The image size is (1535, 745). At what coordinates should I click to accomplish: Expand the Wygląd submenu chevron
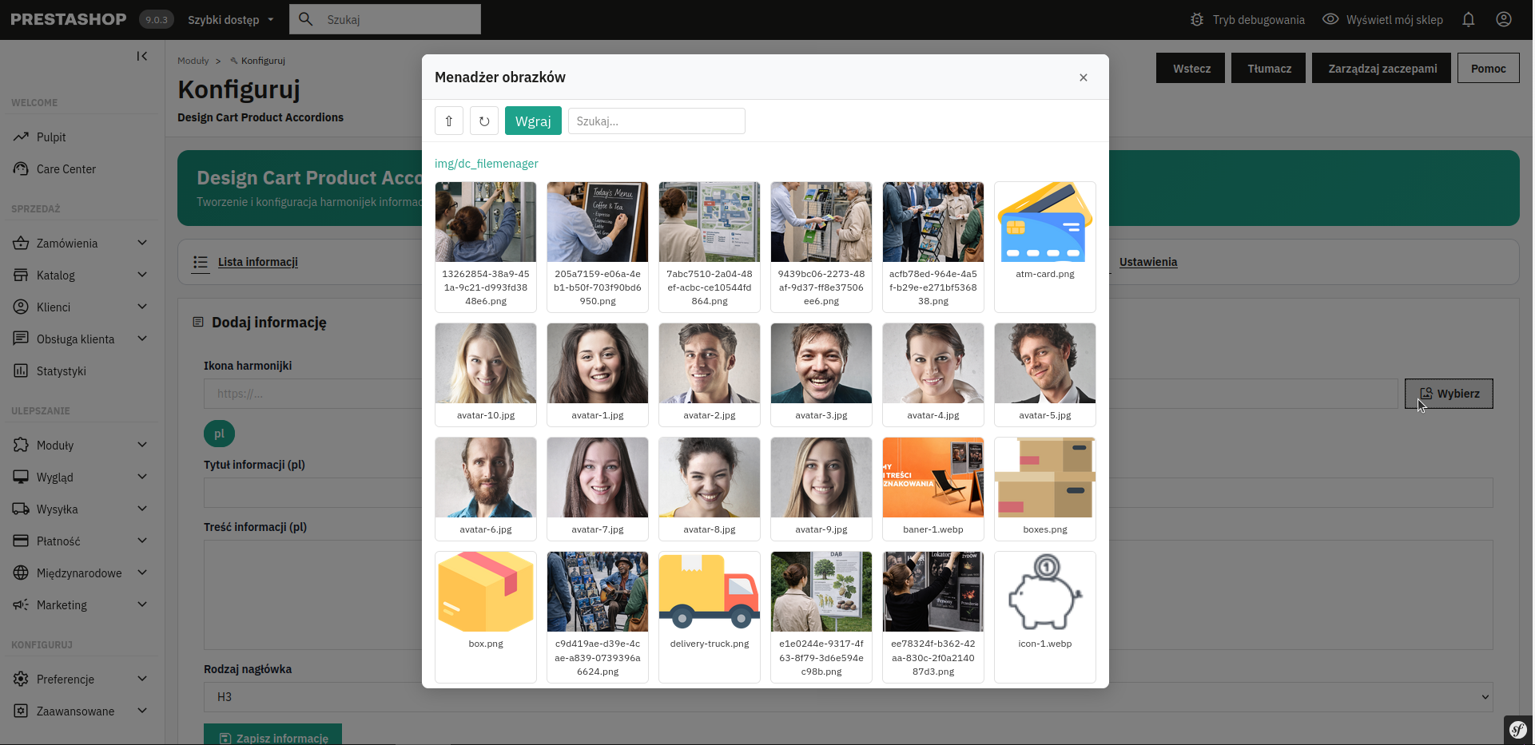coord(142,477)
